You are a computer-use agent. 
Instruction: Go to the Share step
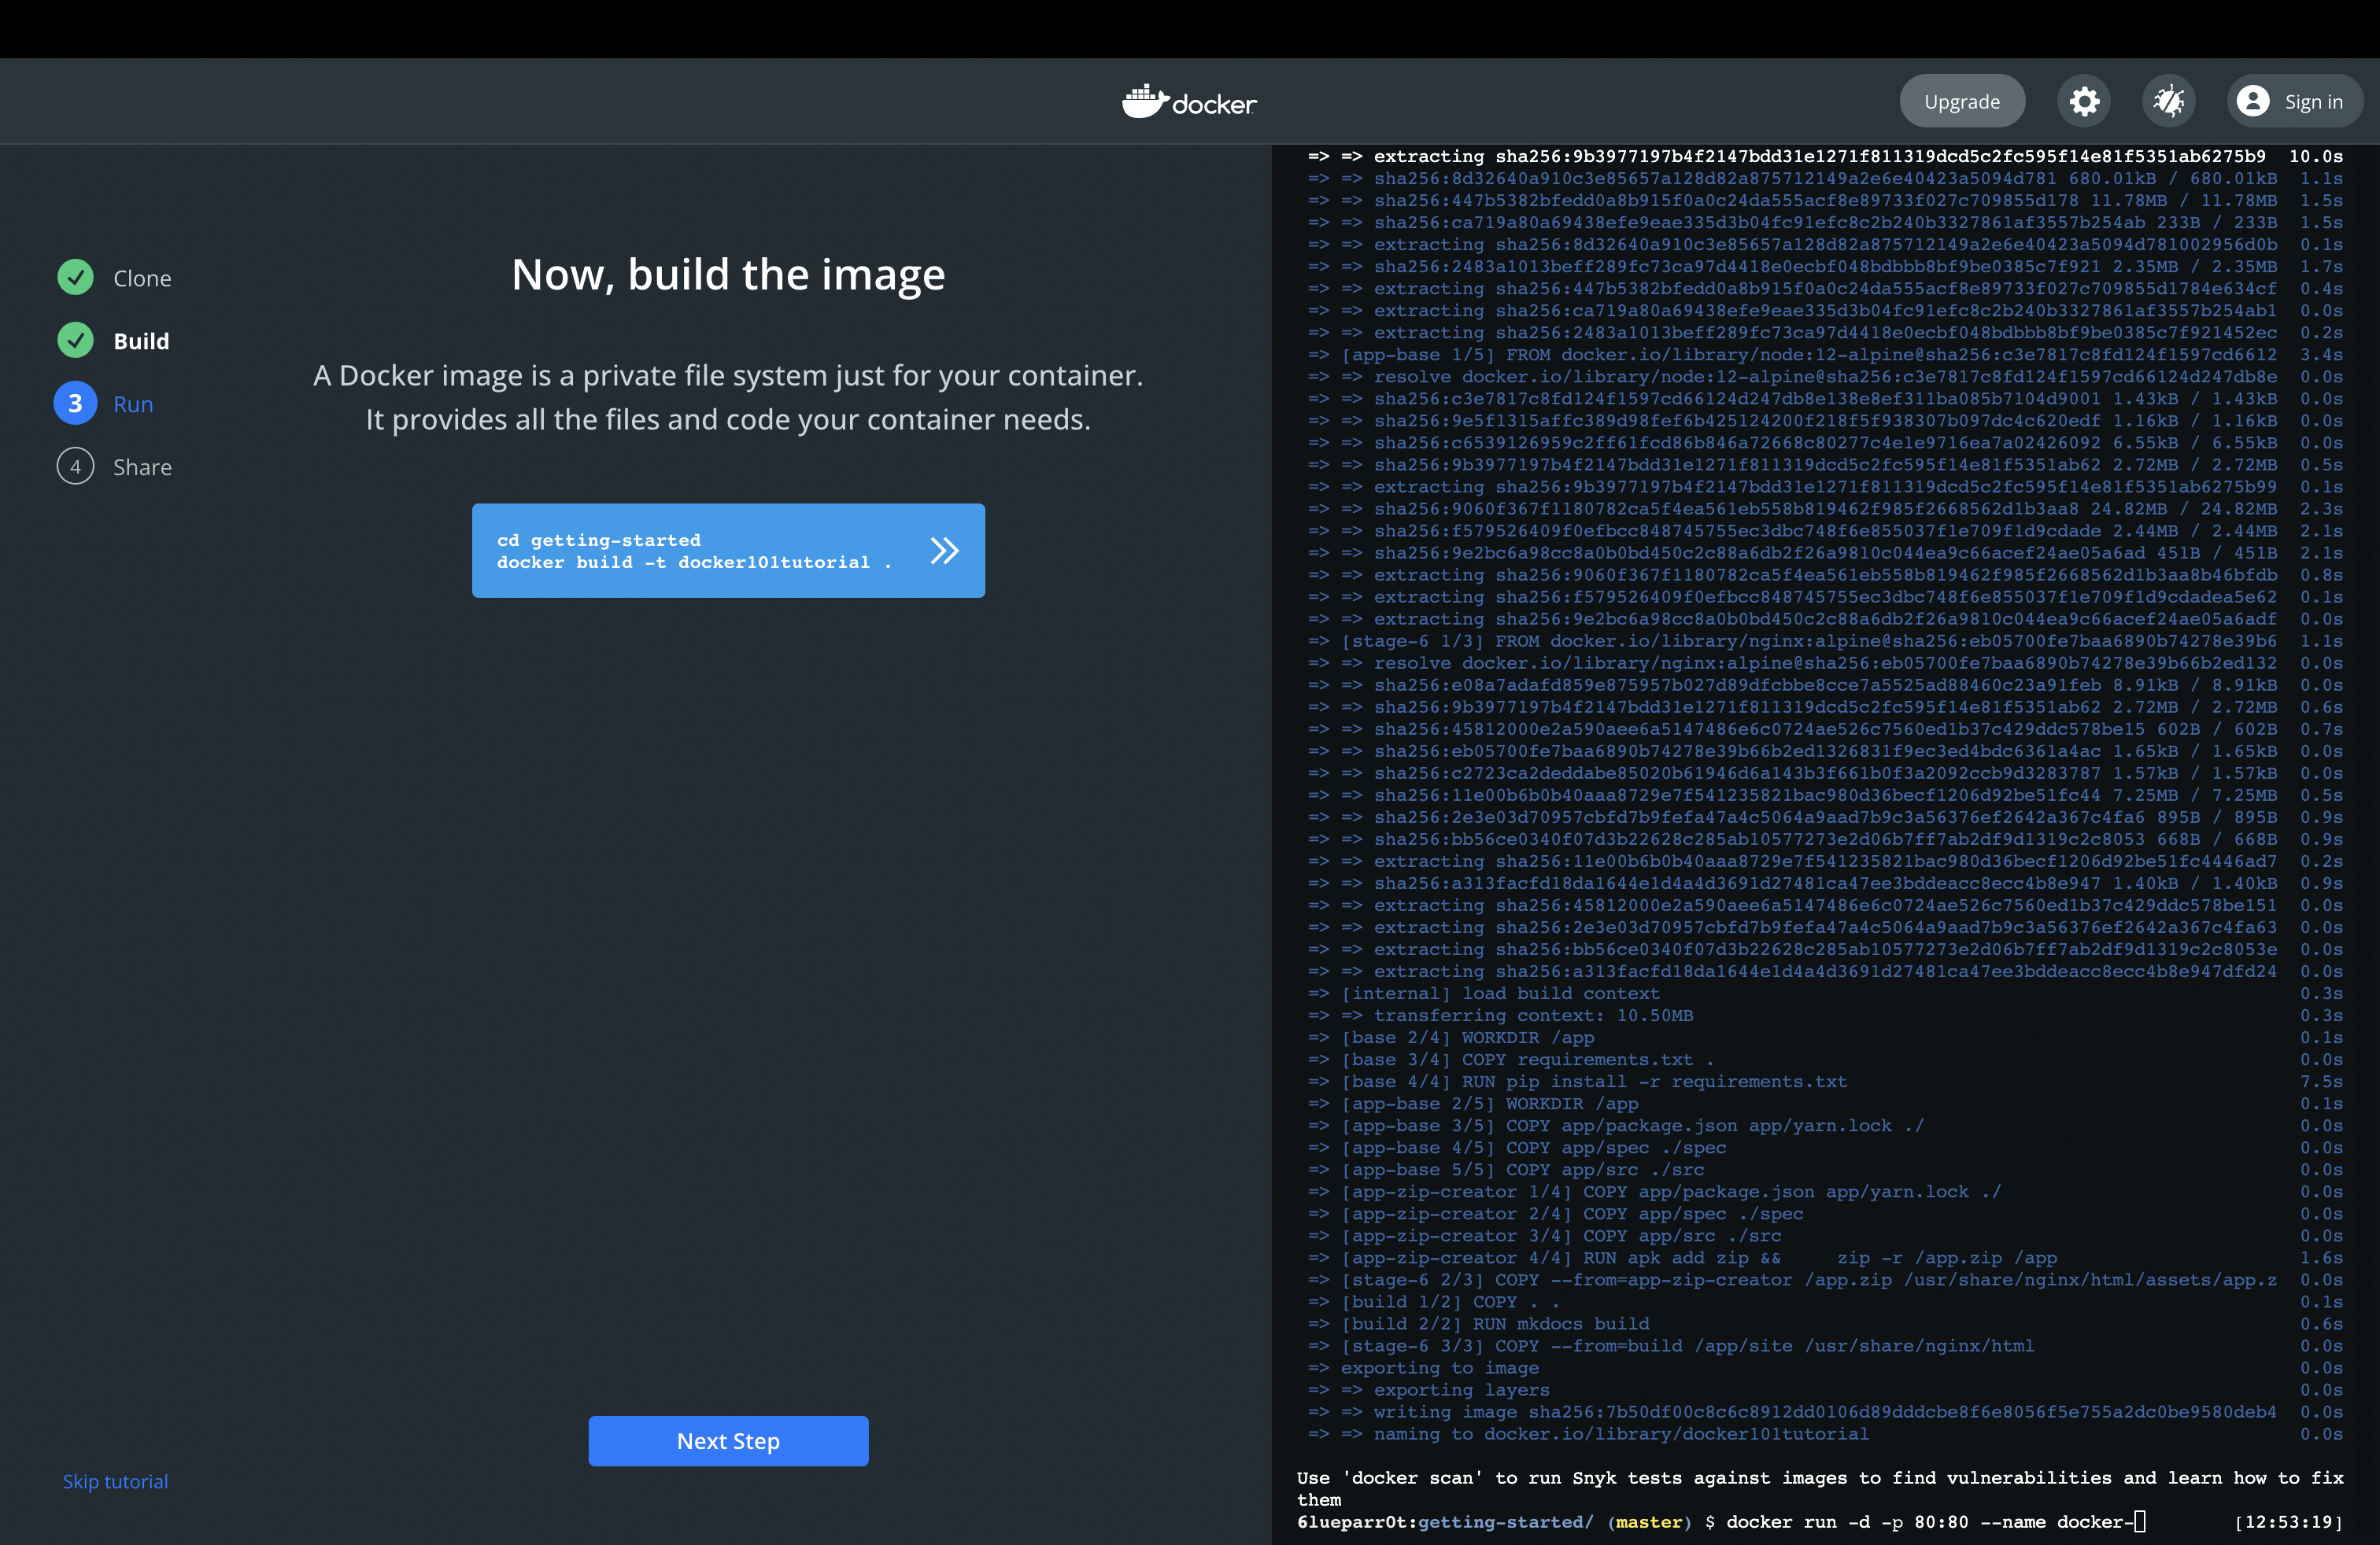click(x=142, y=468)
